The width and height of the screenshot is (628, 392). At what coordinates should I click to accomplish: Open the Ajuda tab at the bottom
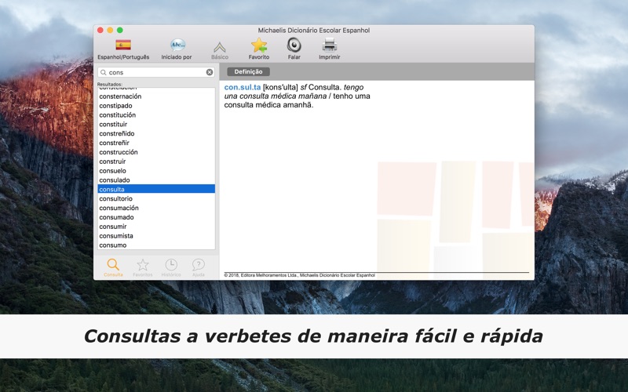[x=199, y=267]
